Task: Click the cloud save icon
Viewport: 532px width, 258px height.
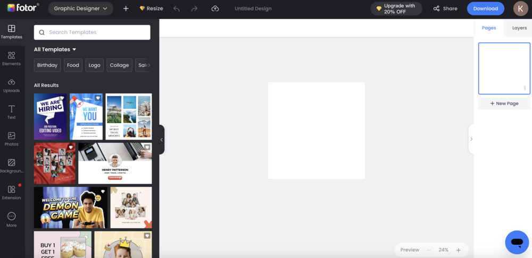Action: point(215,8)
